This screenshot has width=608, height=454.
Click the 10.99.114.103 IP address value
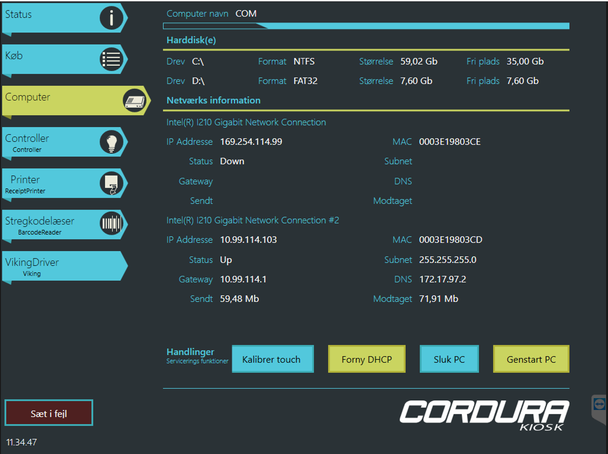point(248,240)
